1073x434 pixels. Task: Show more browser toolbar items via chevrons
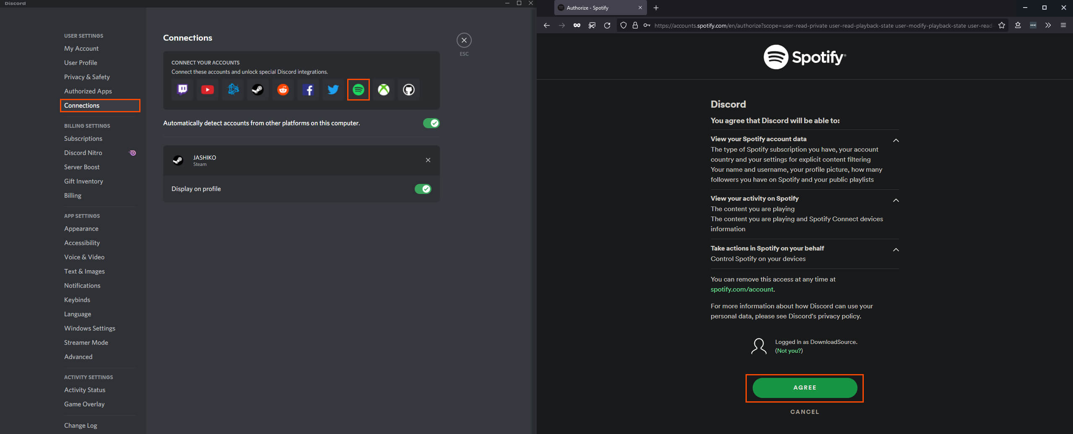pyautogui.click(x=1048, y=26)
